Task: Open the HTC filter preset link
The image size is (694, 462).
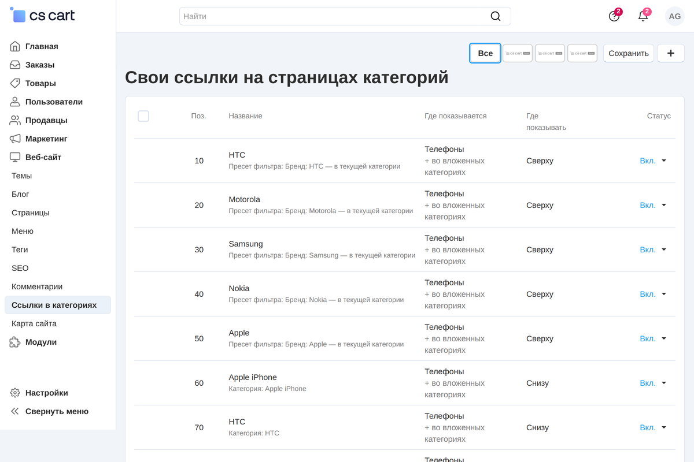Action: click(x=237, y=155)
